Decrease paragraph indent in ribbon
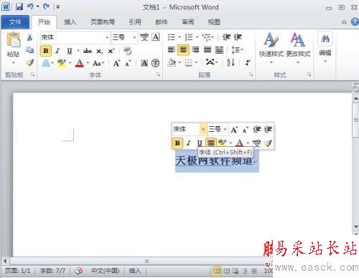 (x=226, y=37)
